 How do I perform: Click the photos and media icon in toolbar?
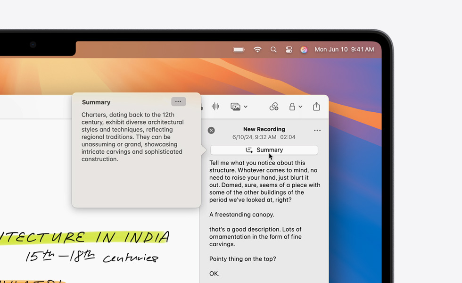pyautogui.click(x=236, y=107)
